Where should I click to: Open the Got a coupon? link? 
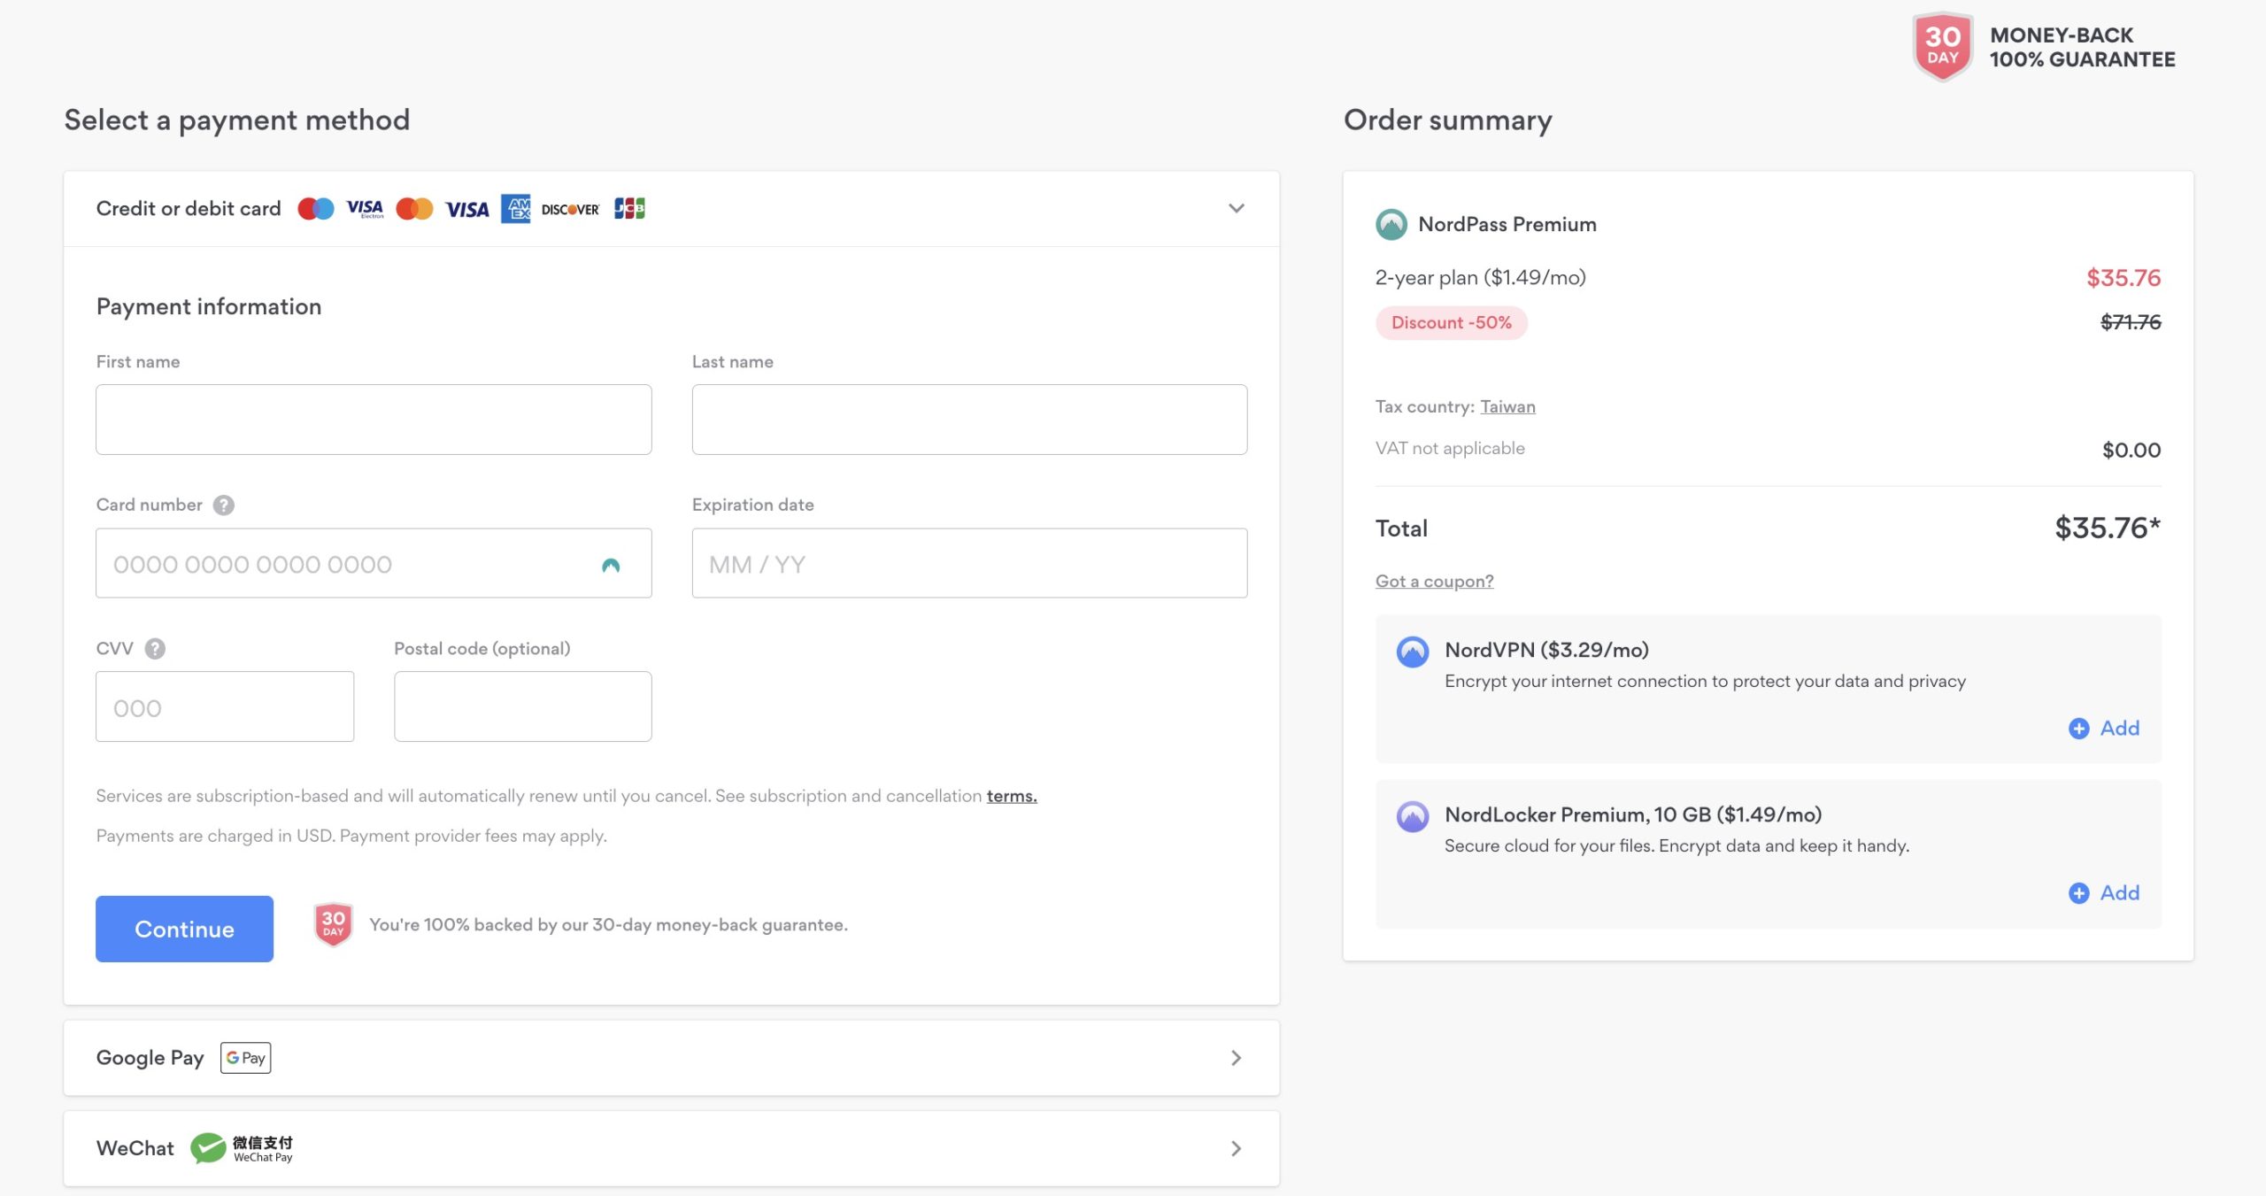coord(1434,581)
